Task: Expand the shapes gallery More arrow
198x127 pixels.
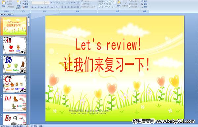Action: coord(115,7)
